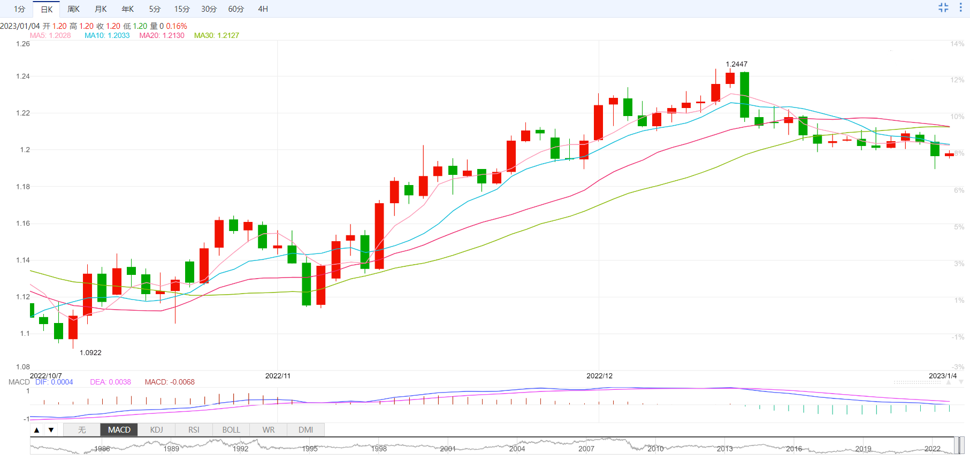
Task: Click the 1998 point on the overview timeline
Action: click(x=379, y=448)
